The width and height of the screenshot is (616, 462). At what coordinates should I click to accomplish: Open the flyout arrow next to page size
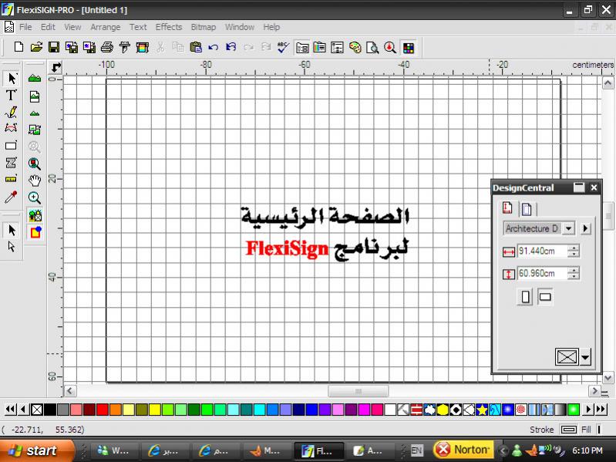coord(585,228)
